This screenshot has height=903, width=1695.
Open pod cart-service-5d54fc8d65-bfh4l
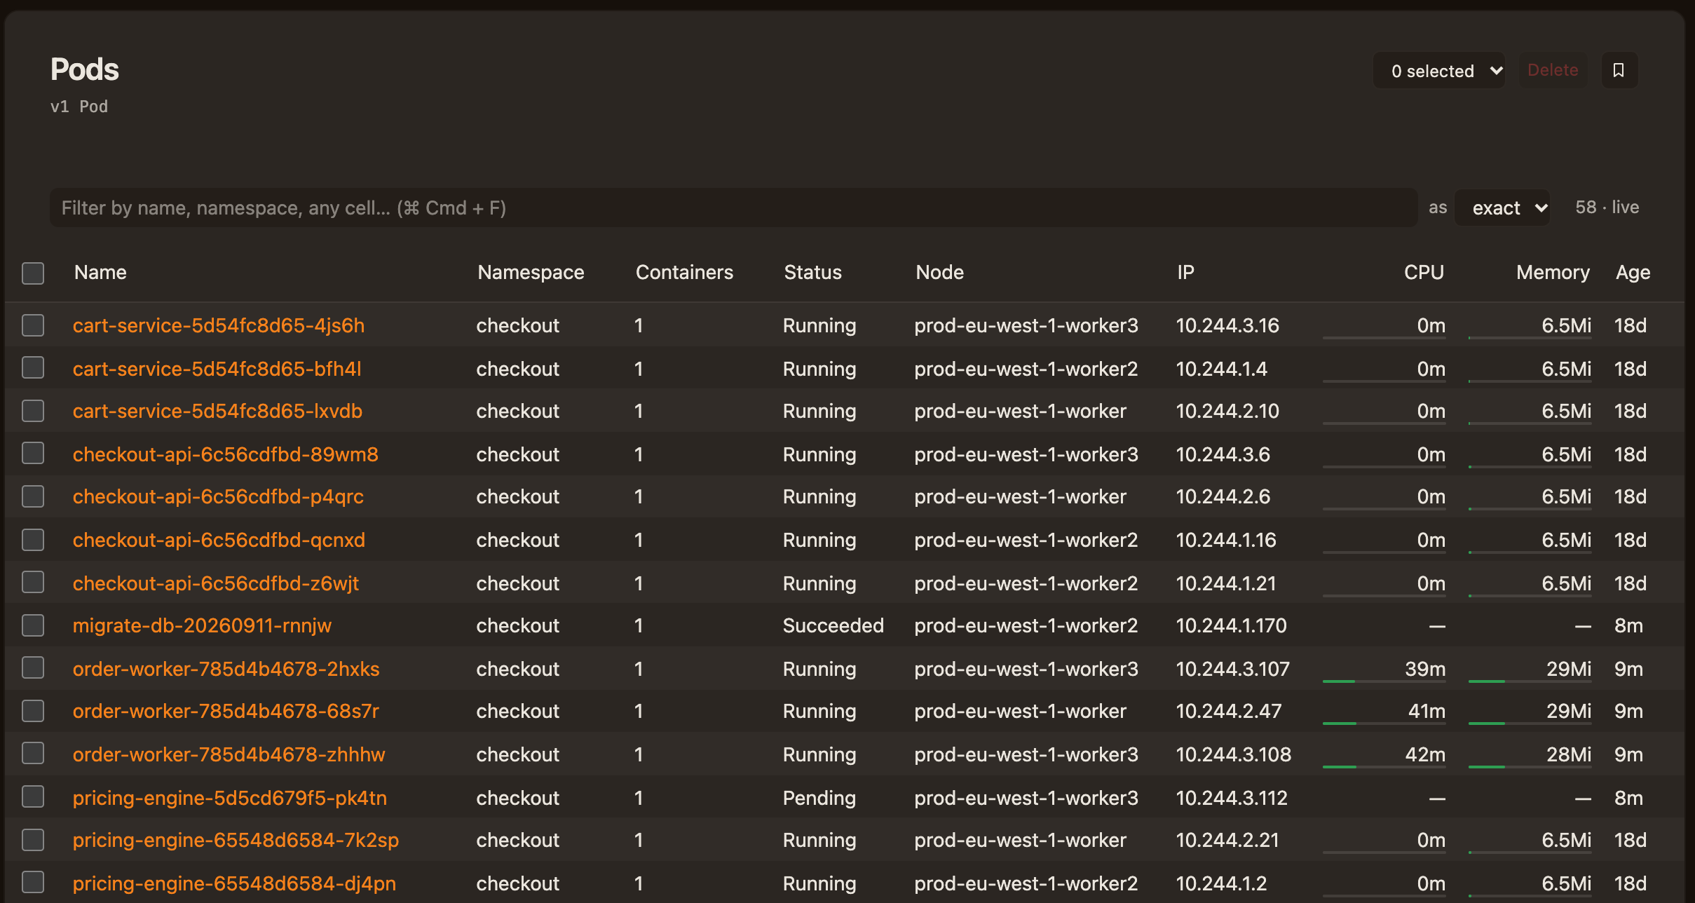point(217,369)
